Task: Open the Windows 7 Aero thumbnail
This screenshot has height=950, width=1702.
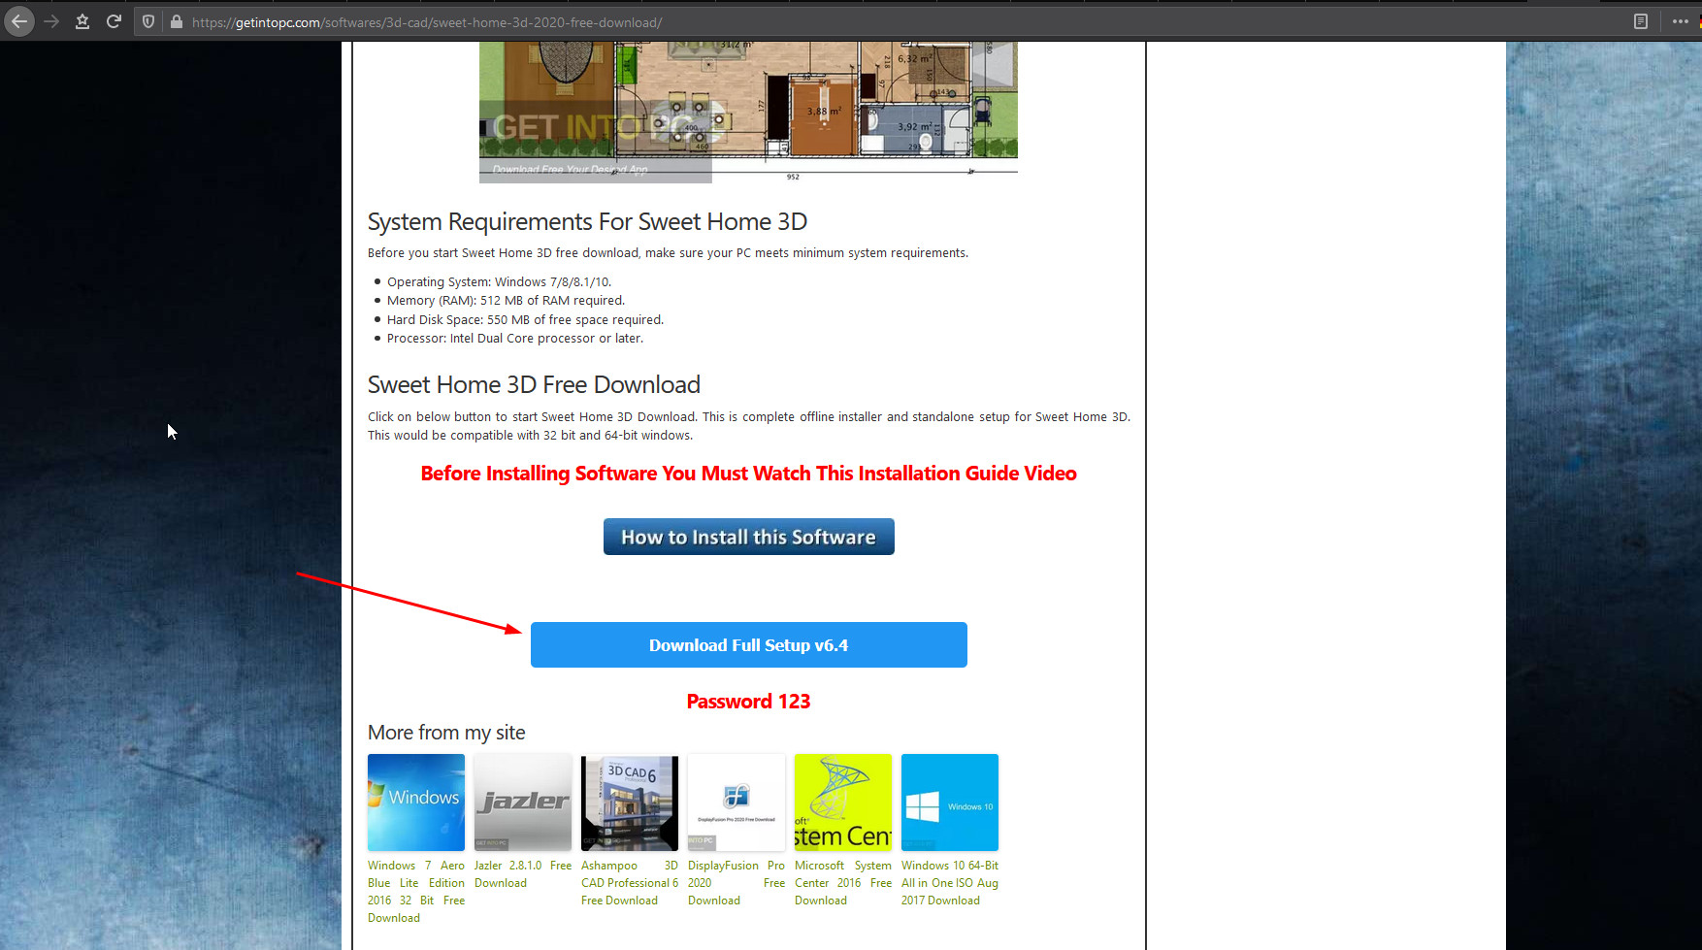Action: pyautogui.click(x=416, y=803)
